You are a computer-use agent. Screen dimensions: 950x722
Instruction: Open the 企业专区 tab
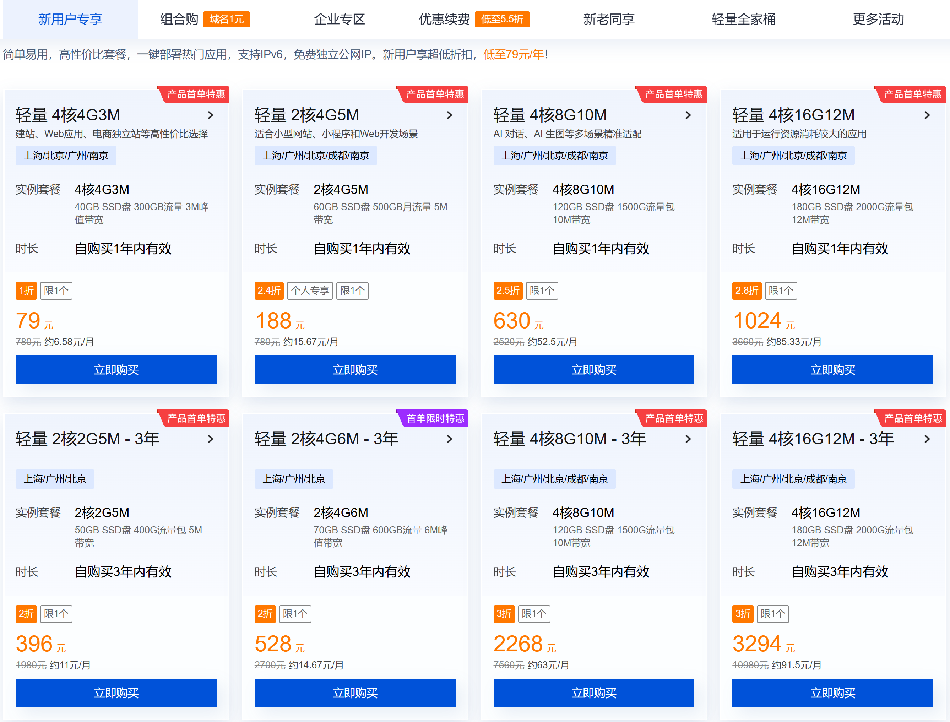pyautogui.click(x=339, y=19)
